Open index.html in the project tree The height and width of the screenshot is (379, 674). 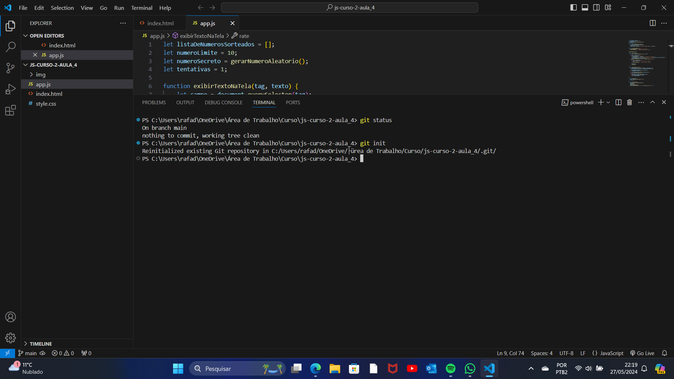pos(49,94)
